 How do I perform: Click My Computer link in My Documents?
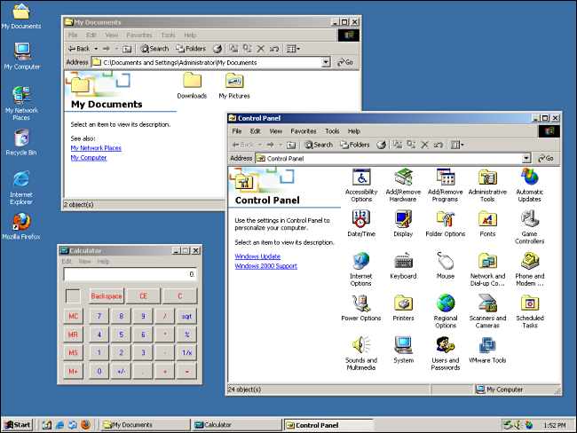pos(89,157)
